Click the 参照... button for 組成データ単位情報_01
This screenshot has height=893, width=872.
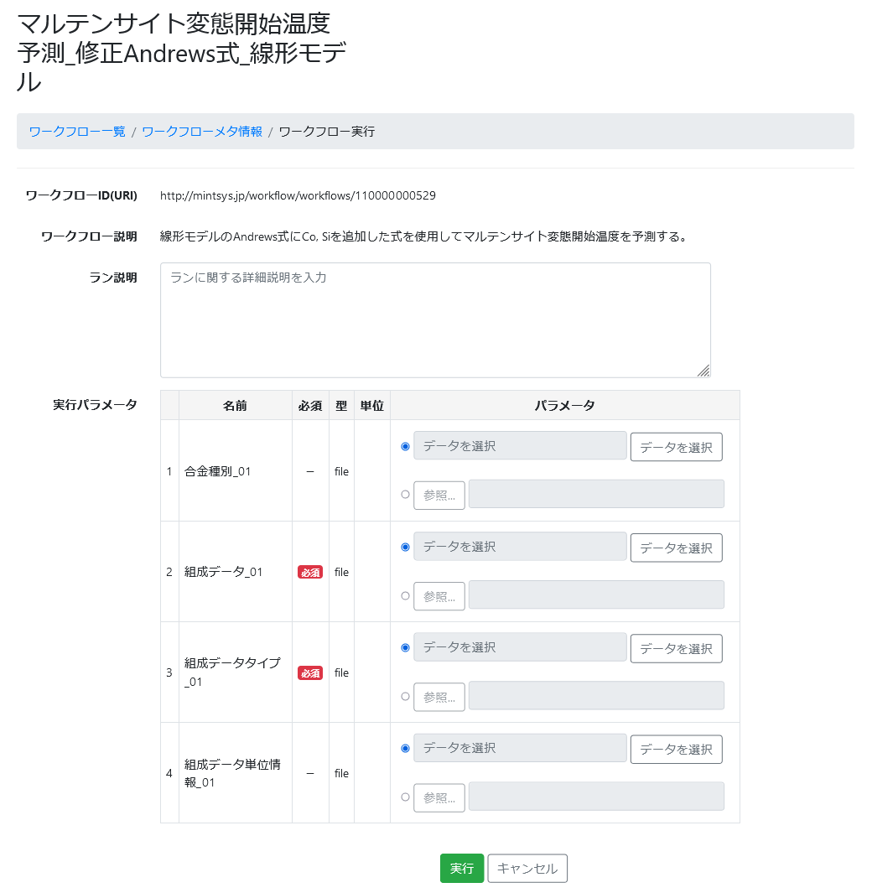pos(439,797)
